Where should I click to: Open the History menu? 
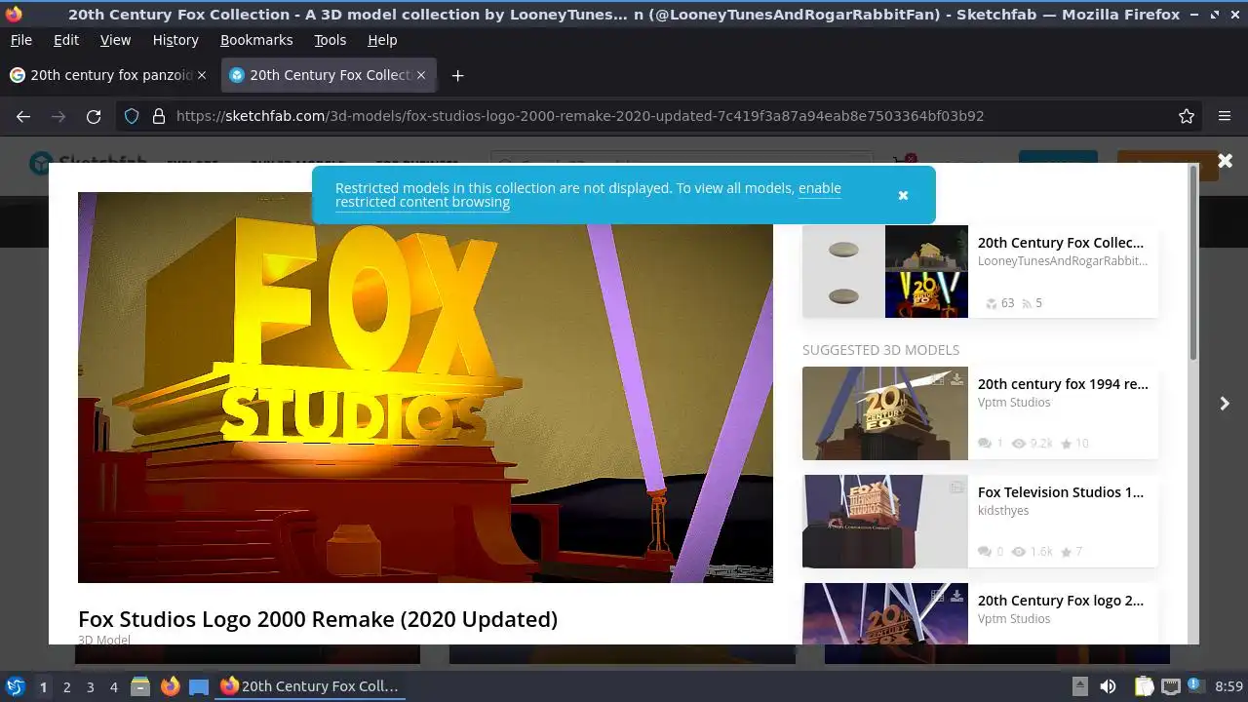pyautogui.click(x=175, y=40)
